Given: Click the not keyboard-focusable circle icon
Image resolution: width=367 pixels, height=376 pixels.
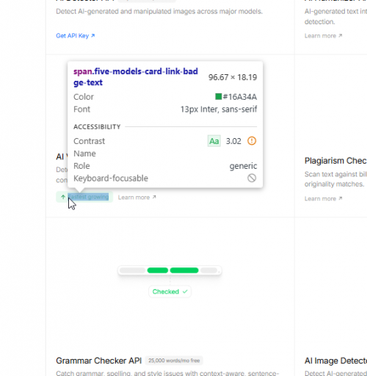Looking at the screenshot, I should (252, 178).
